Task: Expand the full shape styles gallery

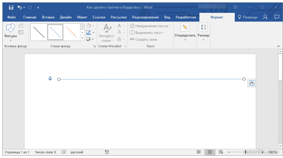Action: [82, 38]
